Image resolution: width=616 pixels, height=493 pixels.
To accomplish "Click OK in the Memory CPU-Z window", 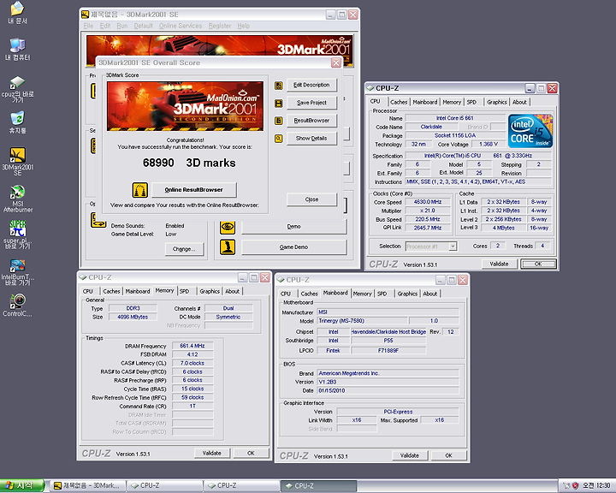I will [x=251, y=454].
